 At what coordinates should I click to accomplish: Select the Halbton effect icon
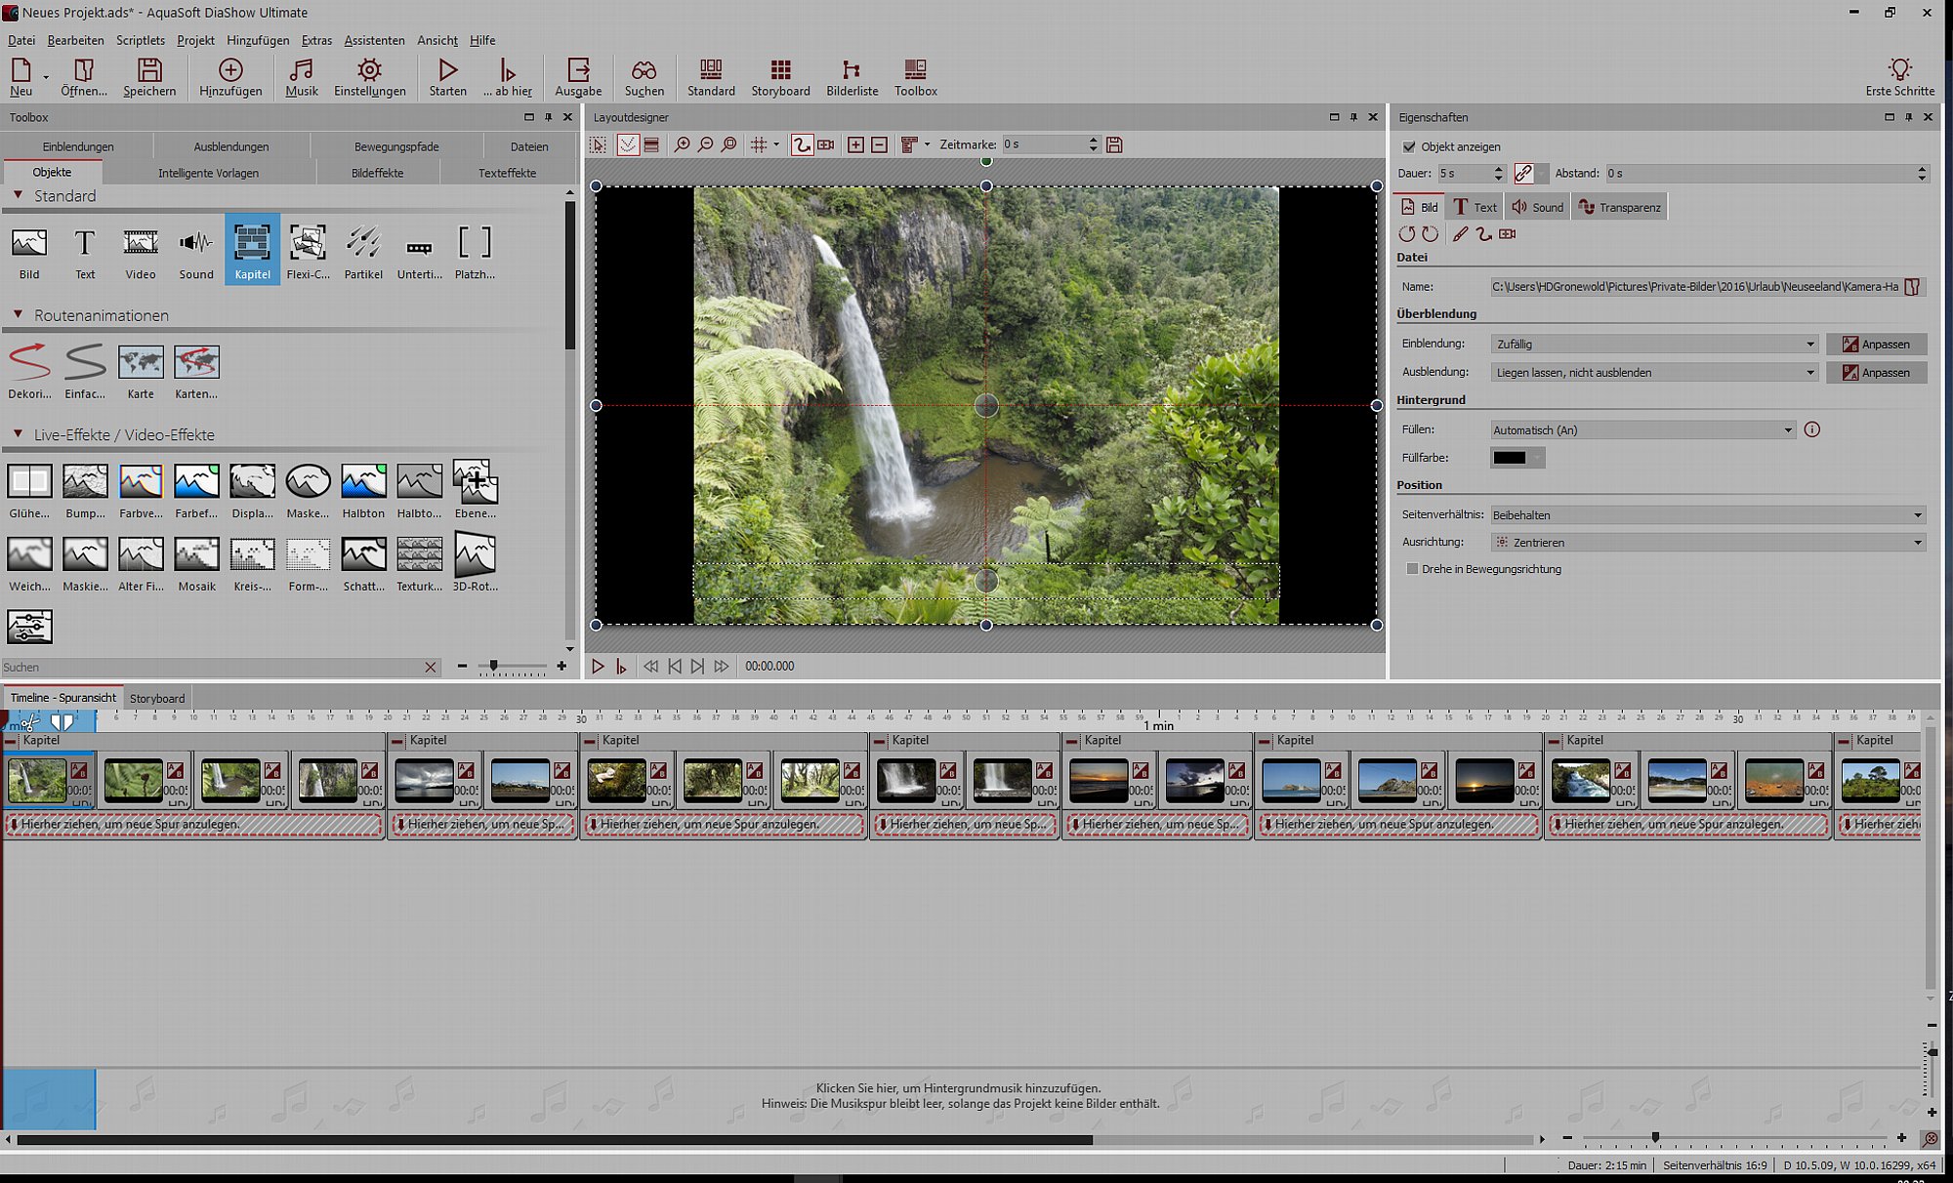tap(363, 490)
